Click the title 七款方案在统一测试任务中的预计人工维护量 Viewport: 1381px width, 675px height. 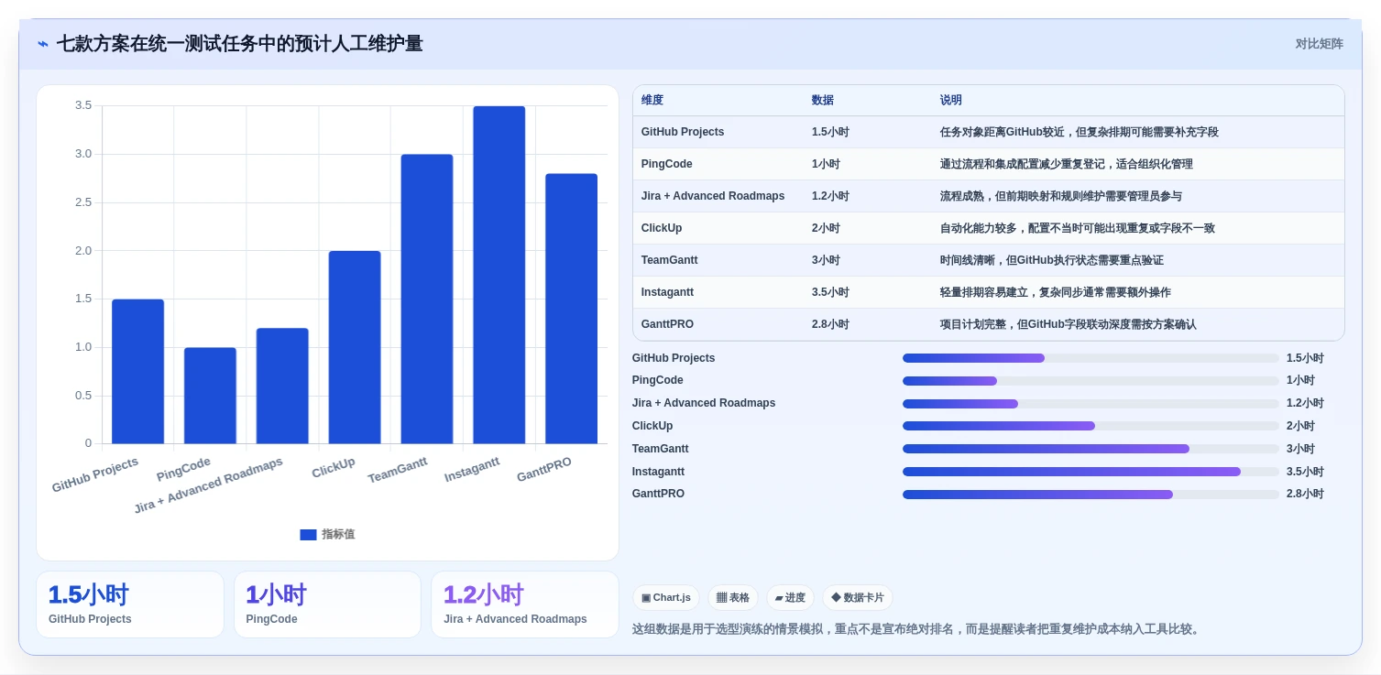click(x=240, y=44)
